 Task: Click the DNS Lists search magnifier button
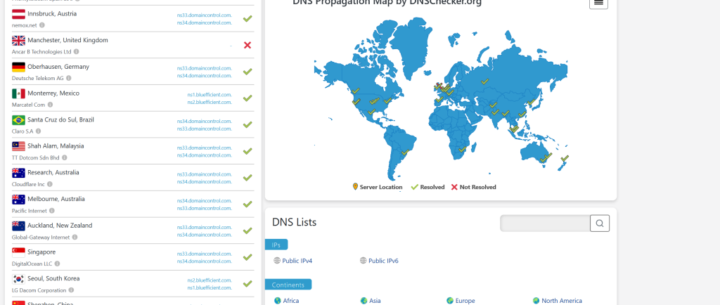(600, 223)
